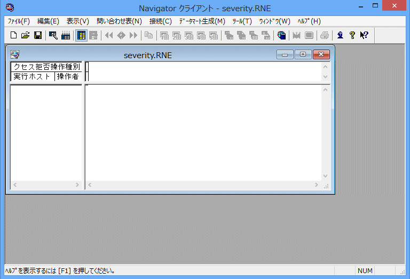410x279 pixels.
Task: Click the severity.RNE document system icon
Action: (14, 54)
